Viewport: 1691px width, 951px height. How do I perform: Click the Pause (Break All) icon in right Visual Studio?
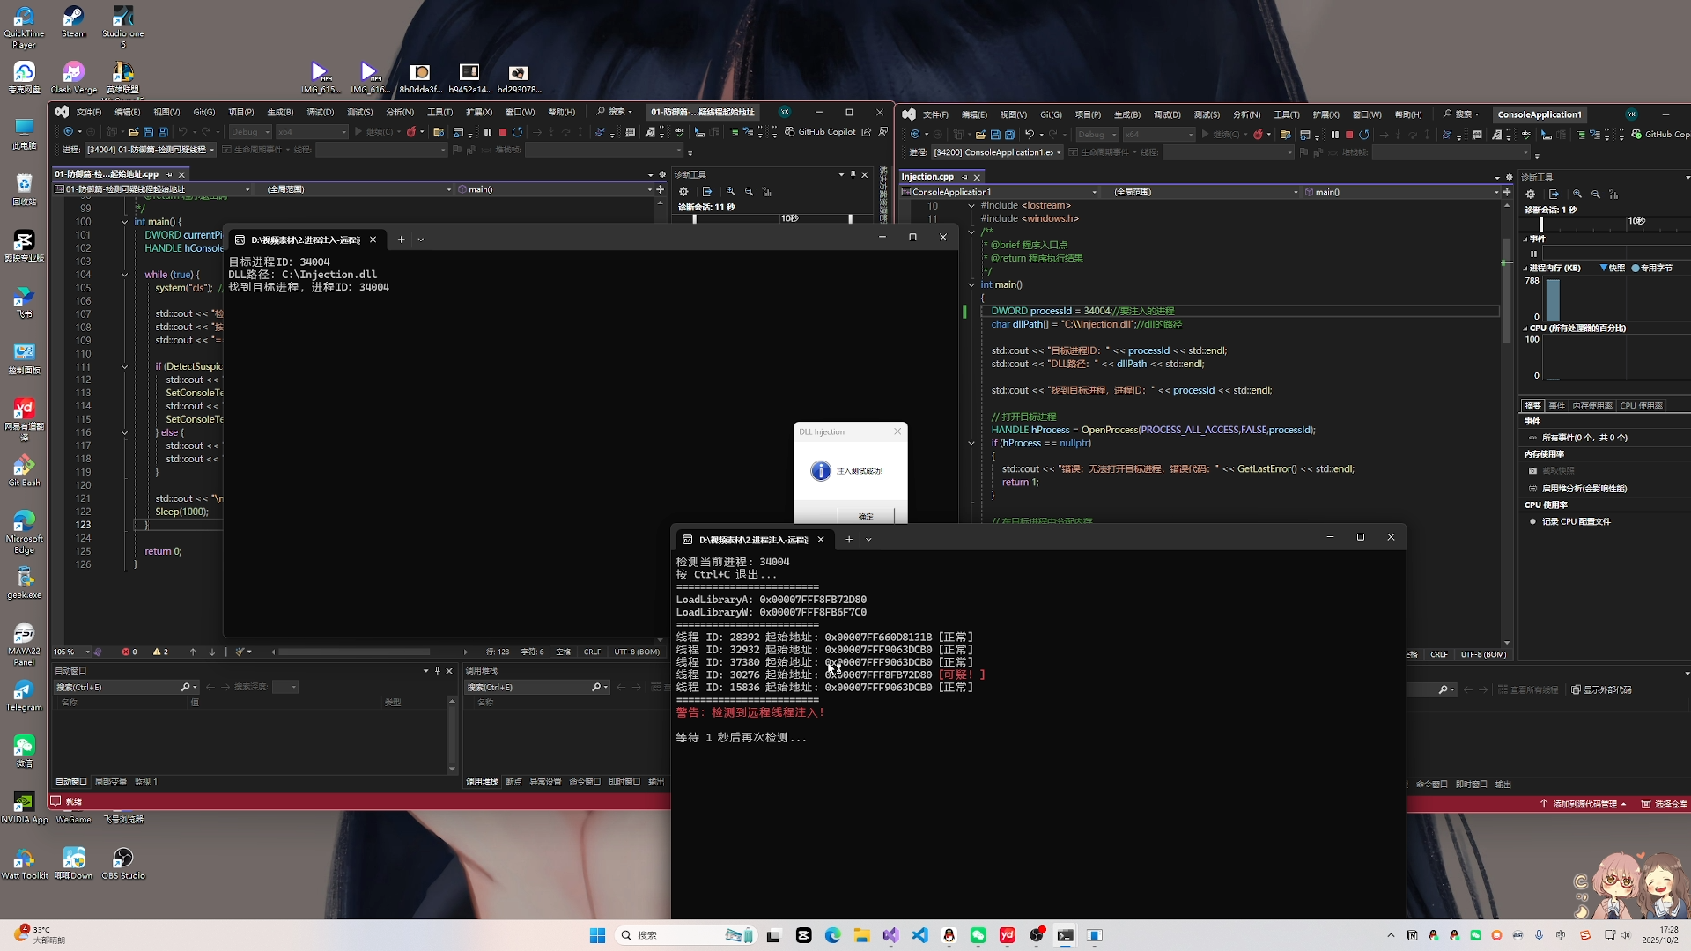point(1334,135)
